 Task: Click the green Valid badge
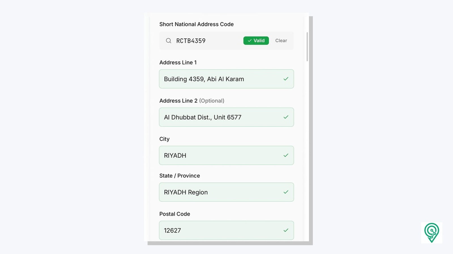coord(256,41)
